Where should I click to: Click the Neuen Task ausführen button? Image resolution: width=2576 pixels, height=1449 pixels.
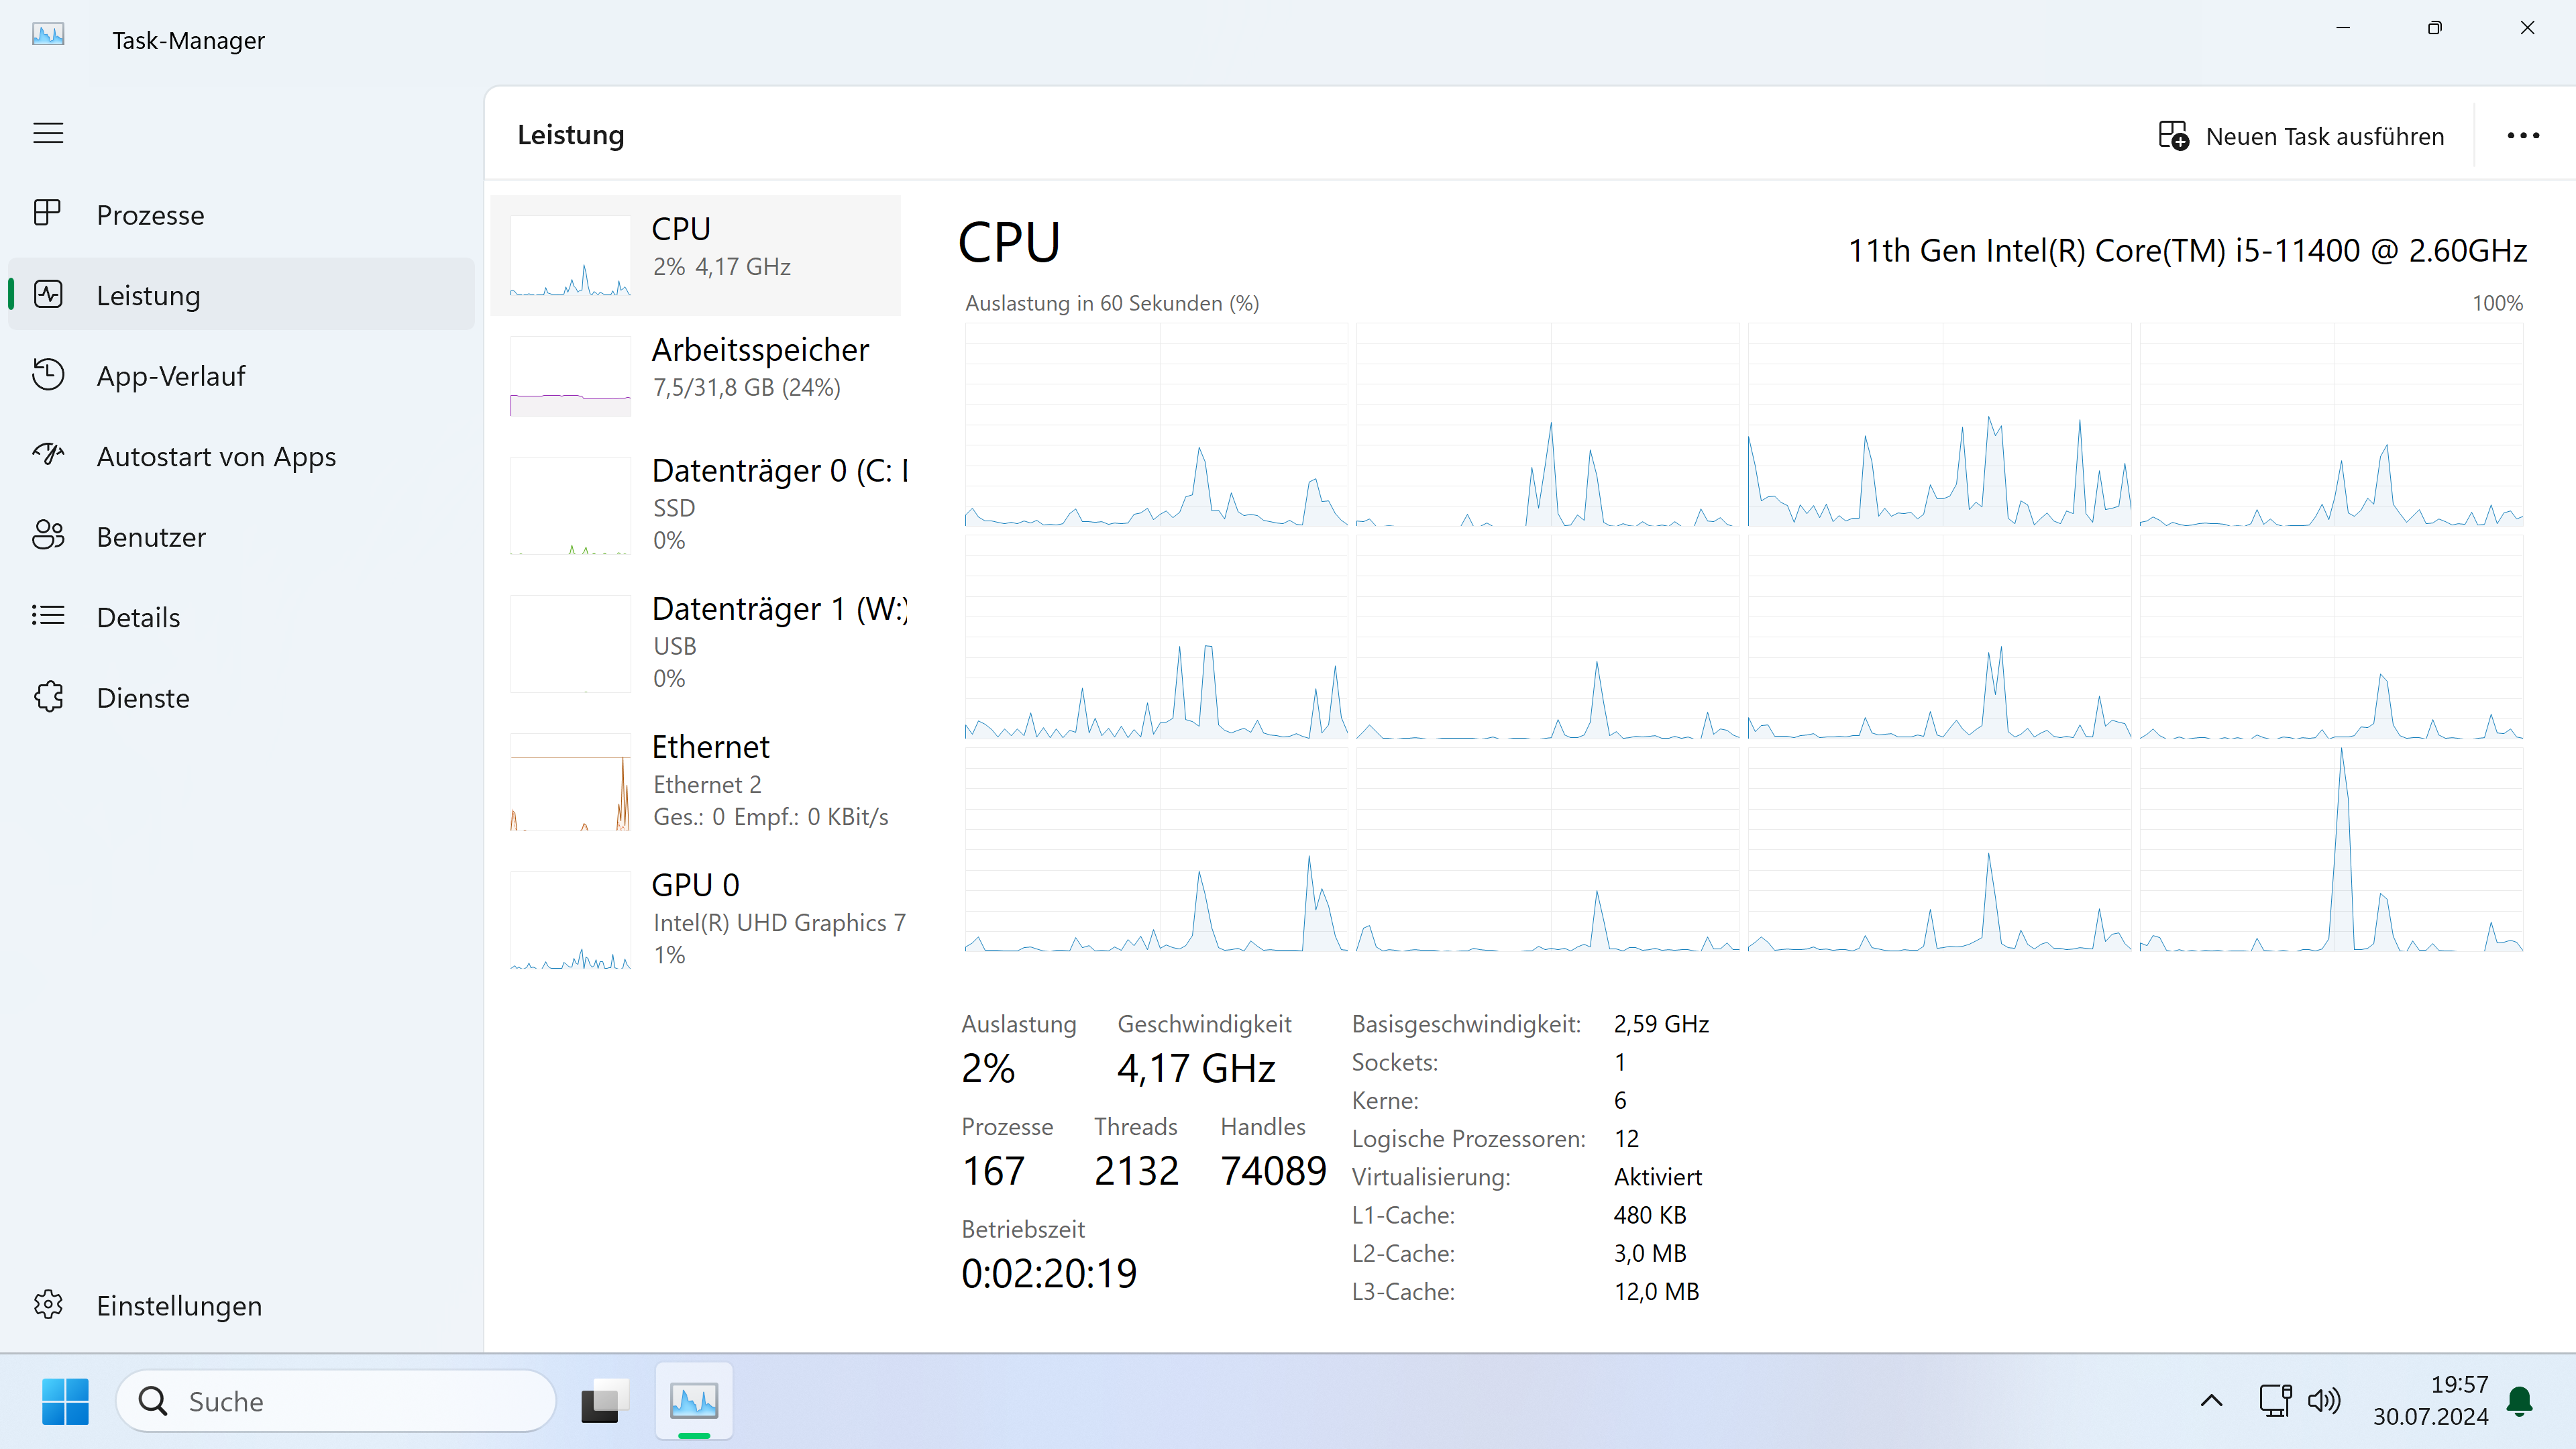click(2300, 136)
